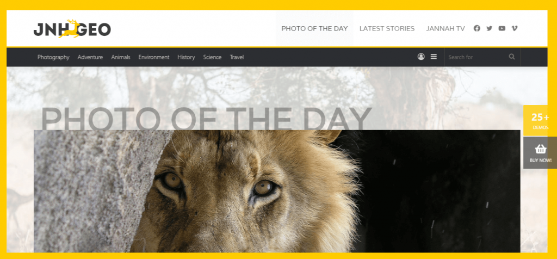Open the Environment category
The height and width of the screenshot is (259, 557).
[154, 57]
